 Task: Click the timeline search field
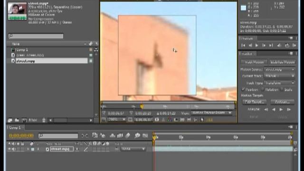pos(58,136)
